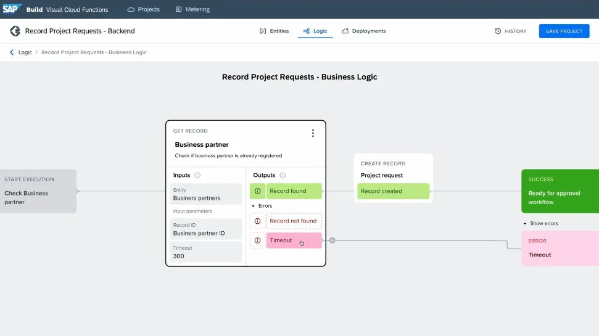Click info icon beside Record found

coord(257,191)
